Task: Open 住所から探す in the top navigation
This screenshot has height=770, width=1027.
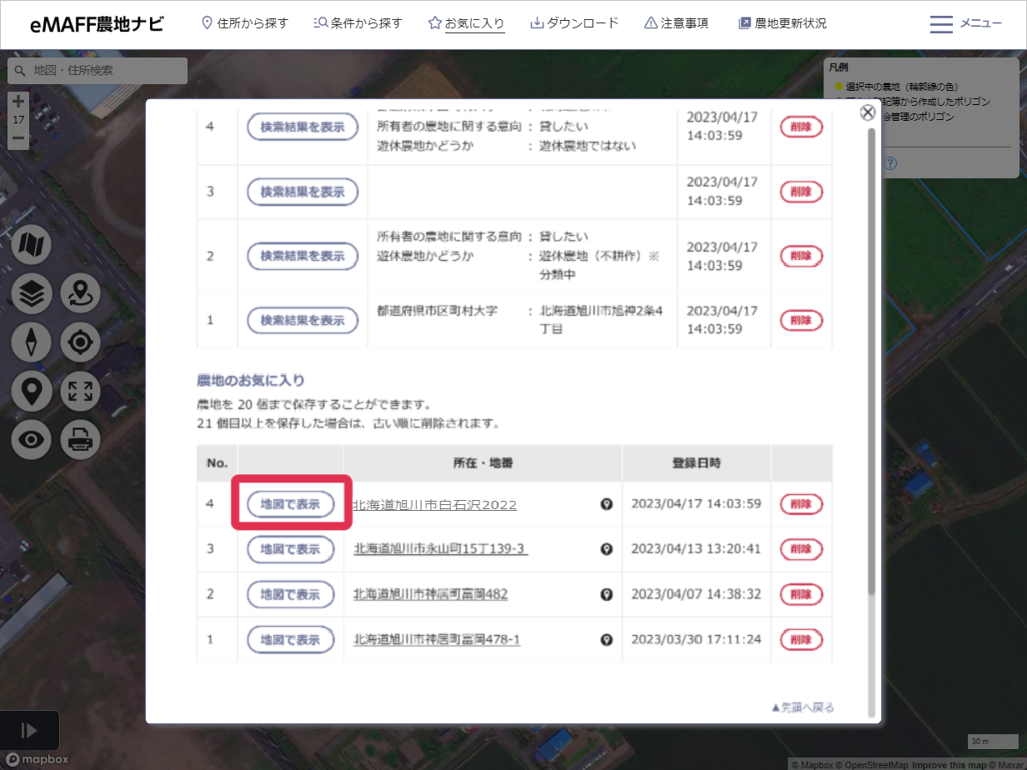Action: point(245,23)
